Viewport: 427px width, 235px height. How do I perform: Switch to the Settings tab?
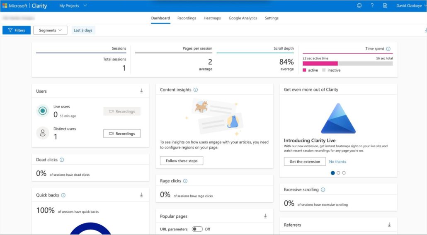pos(272,18)
